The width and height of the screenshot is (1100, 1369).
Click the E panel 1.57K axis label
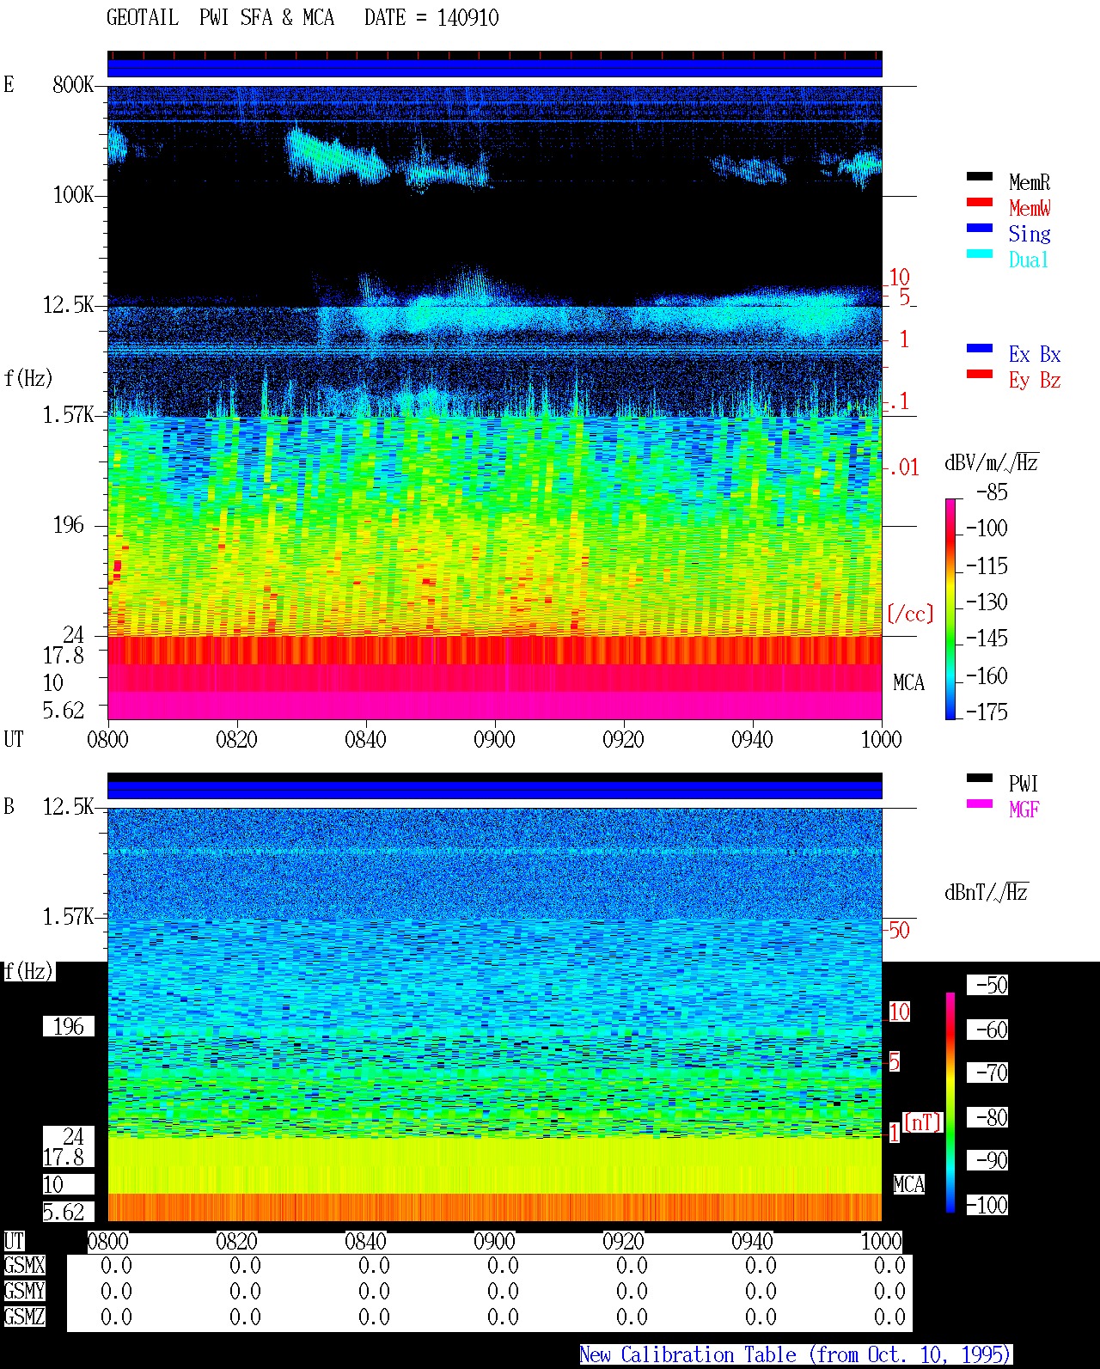coord(68,415)
